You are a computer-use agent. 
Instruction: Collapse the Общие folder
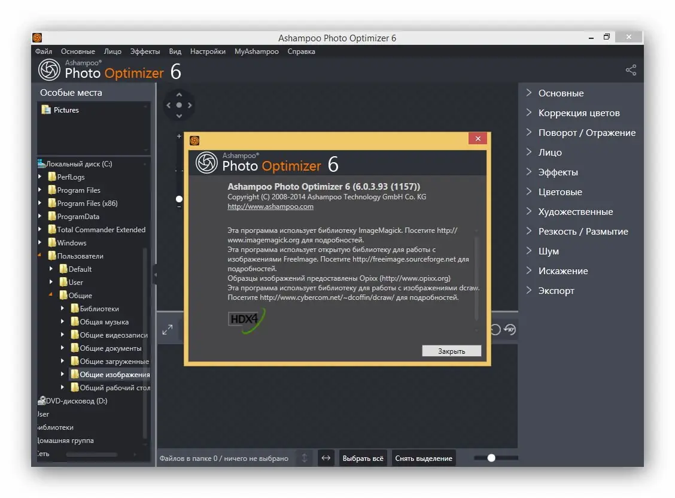tap(51, 295)
